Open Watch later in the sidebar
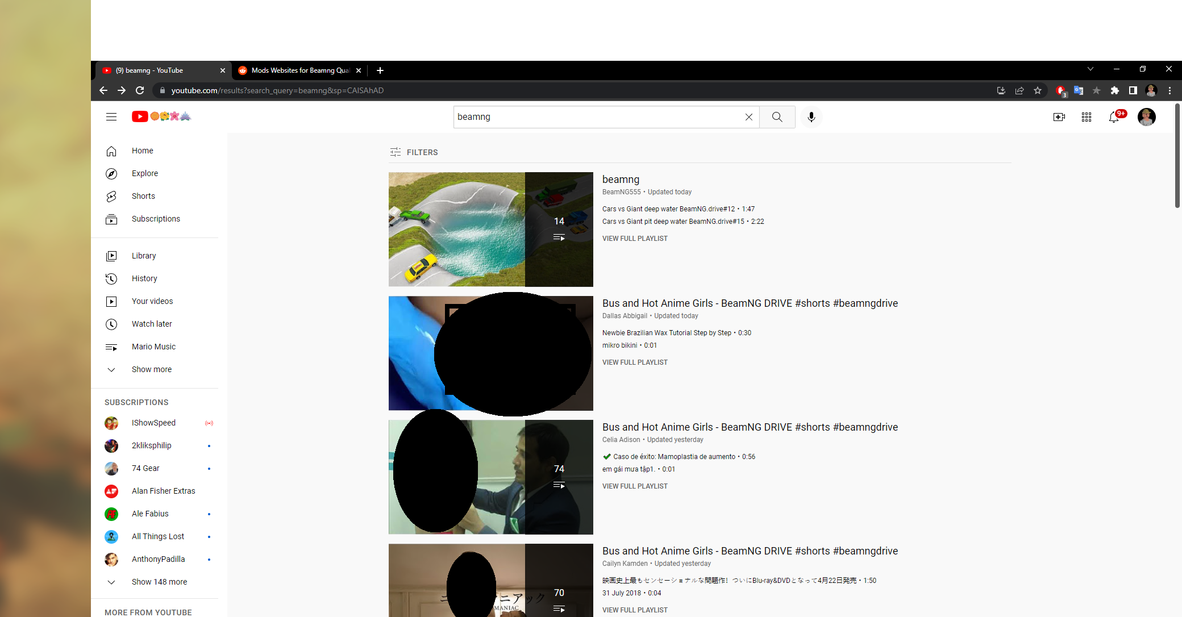The height and width of the screenshot is (617, 1182). click(x=155, y=324)
